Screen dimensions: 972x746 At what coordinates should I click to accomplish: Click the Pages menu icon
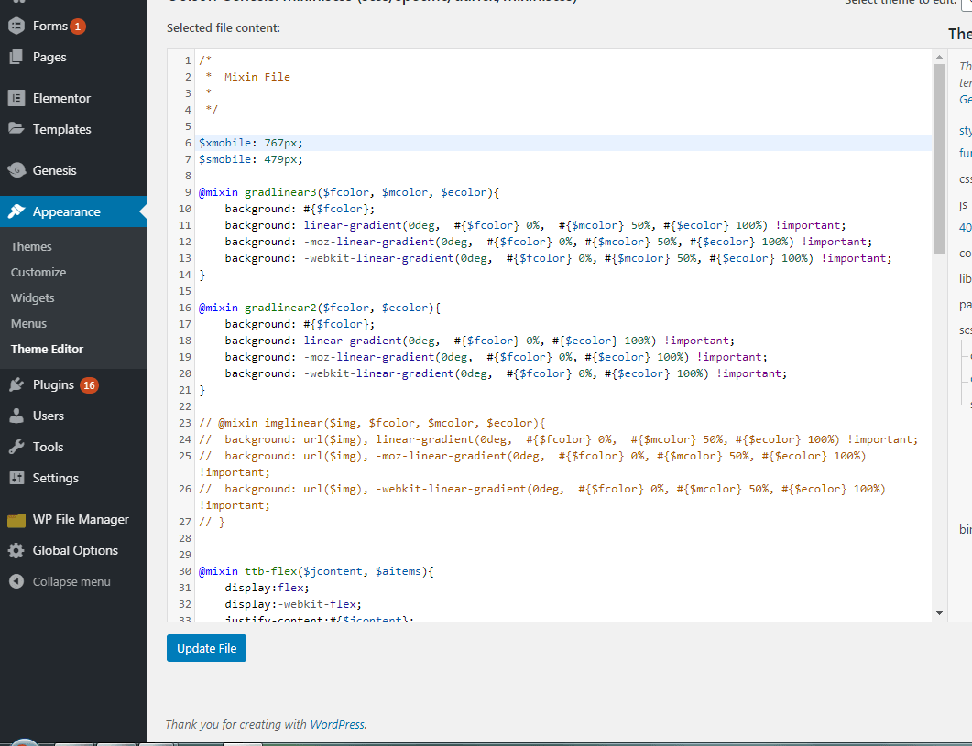[x=16, y=57]
